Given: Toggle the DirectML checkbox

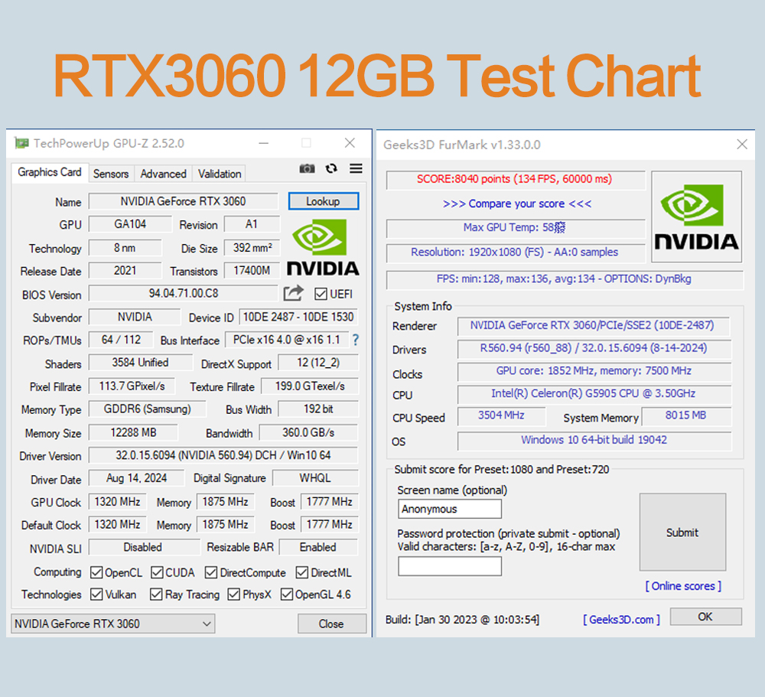Looking at the screenshot, I should [x=302, y=572].
